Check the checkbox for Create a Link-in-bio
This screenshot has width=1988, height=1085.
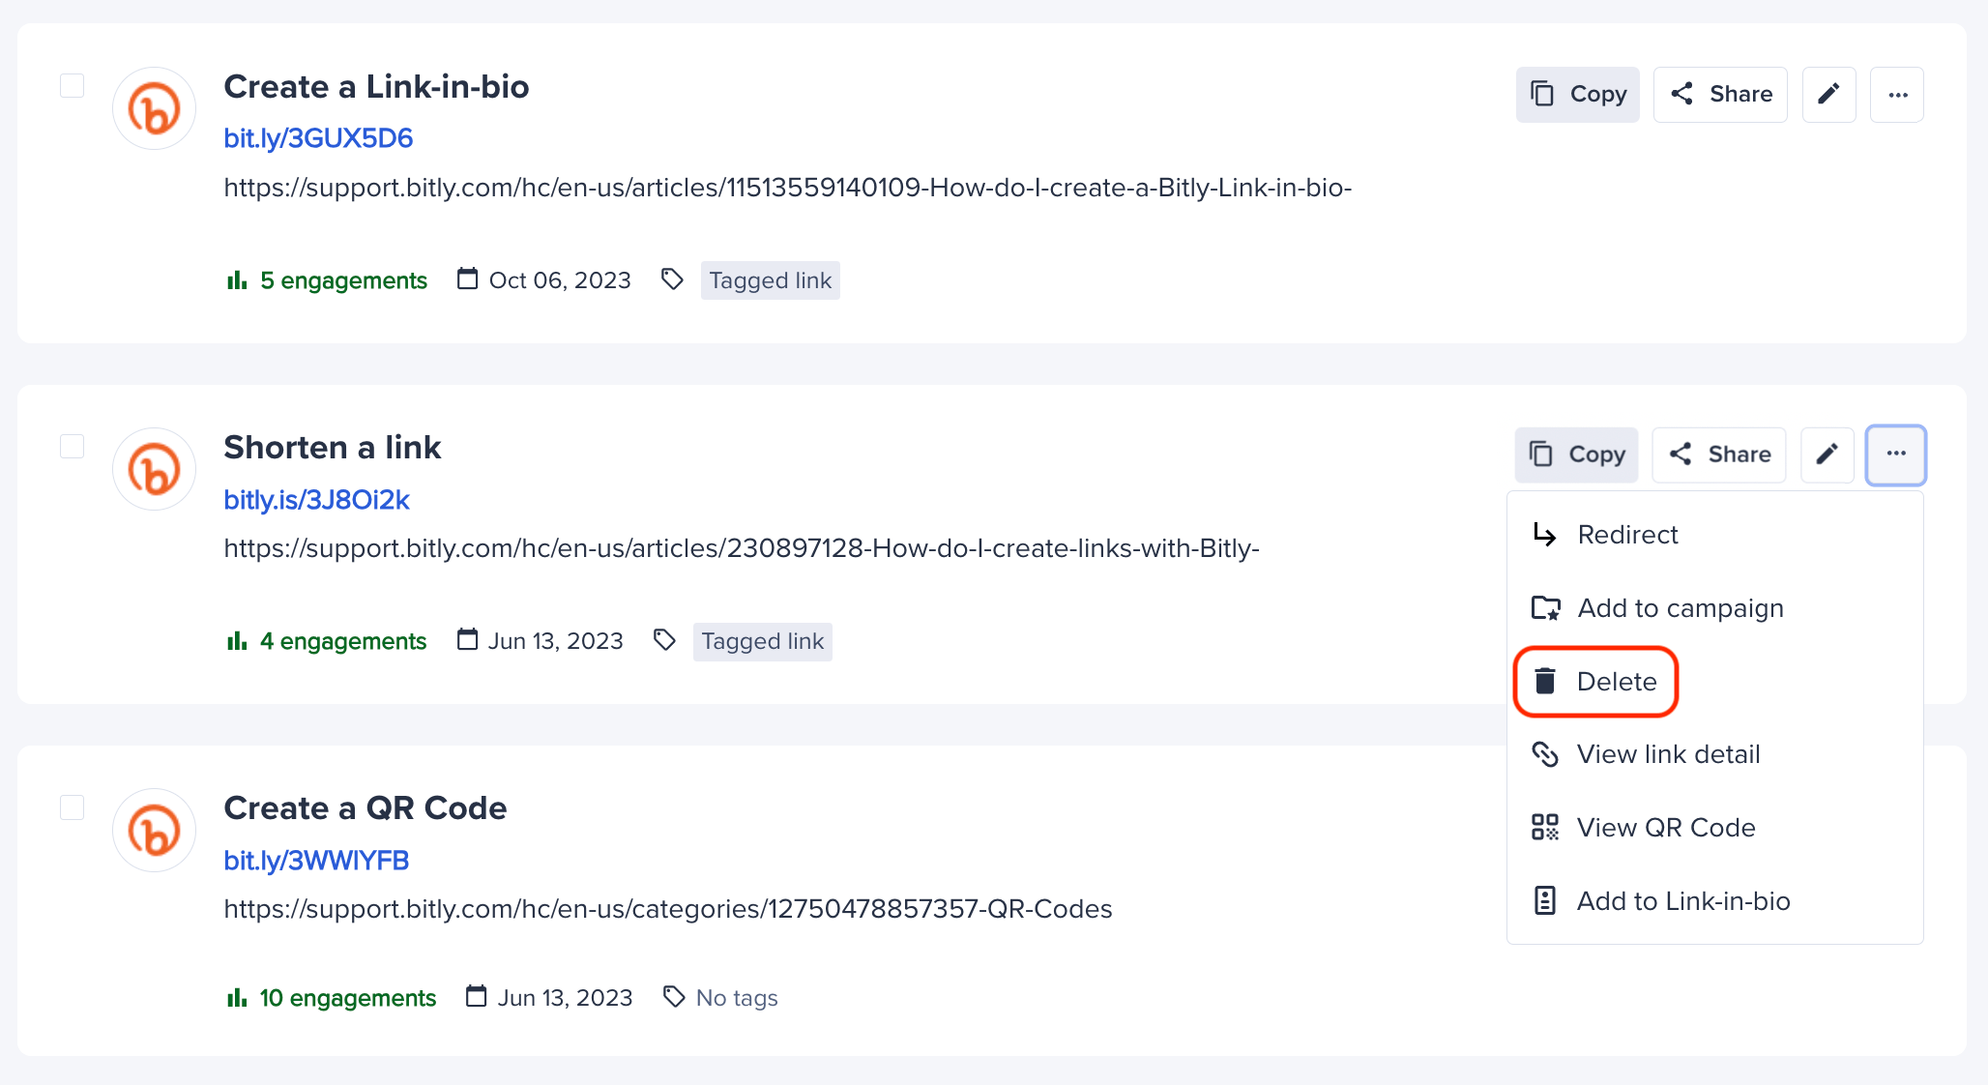pyautogui.click(x=72, y=86)
